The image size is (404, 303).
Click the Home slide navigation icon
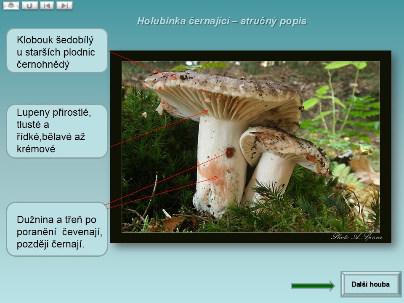11,5
